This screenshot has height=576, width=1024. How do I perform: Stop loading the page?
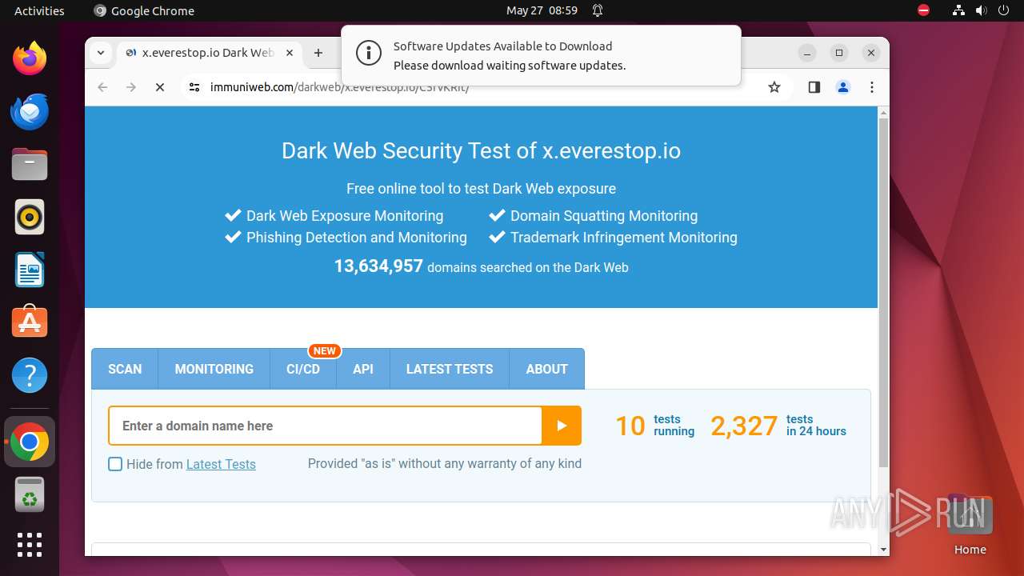160,87
